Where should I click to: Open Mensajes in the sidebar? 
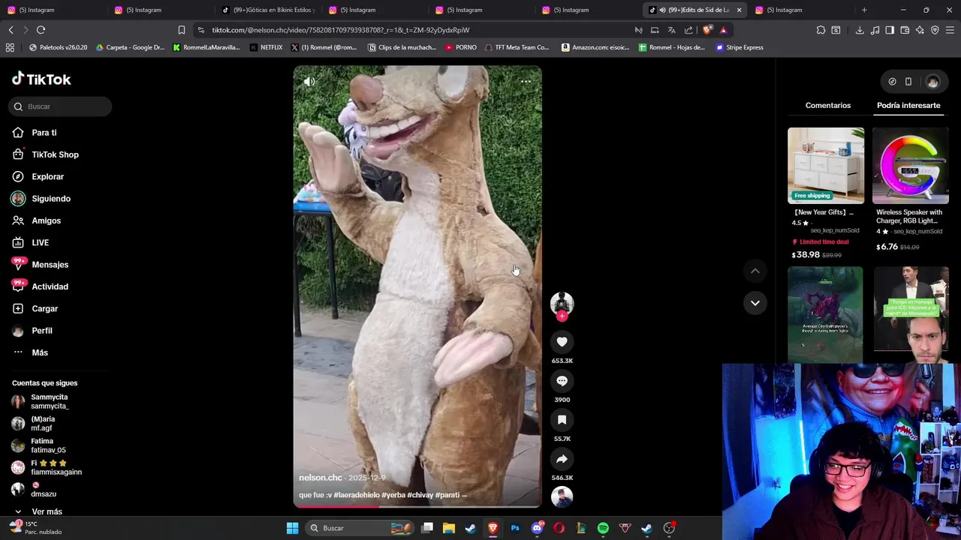50,265
